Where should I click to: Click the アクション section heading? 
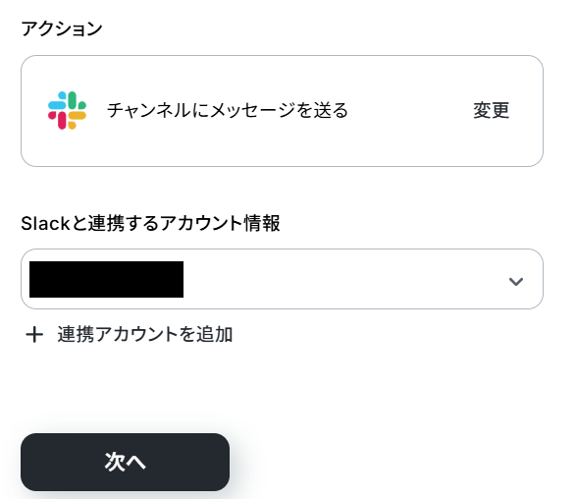(x=62, y=28)
